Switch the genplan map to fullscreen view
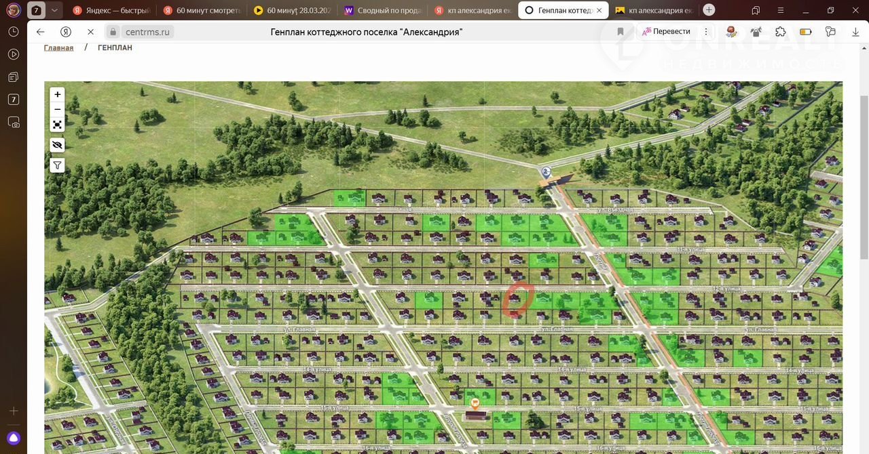 click(58, 125)
